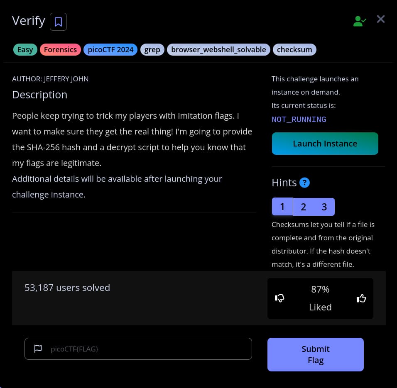Click the thumbs-down dislike icon
Image resolution: width=397 pixels, height=388 pixels.
pos(280,298)
